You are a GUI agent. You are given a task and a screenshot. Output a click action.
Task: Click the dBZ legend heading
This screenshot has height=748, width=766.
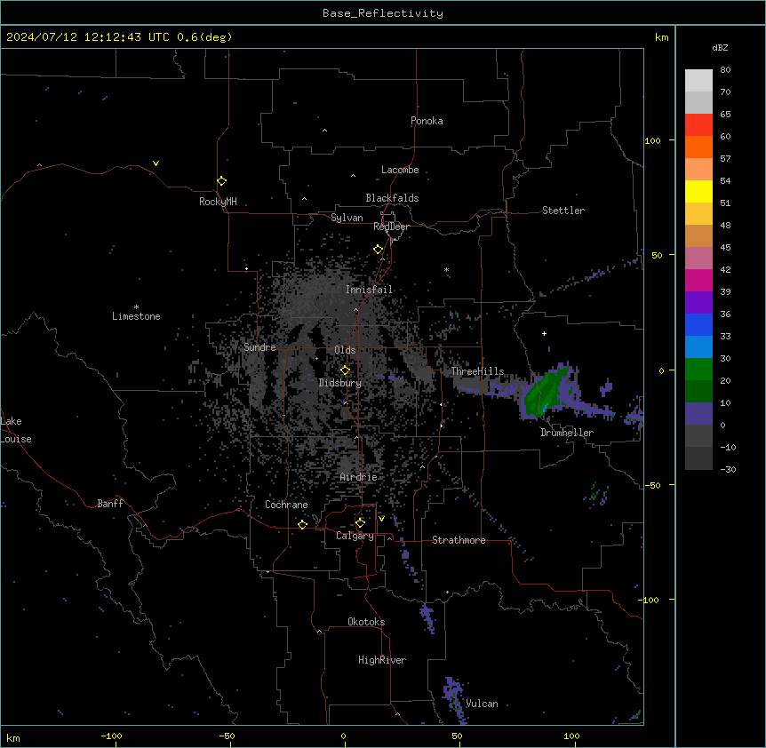[720, 47]
